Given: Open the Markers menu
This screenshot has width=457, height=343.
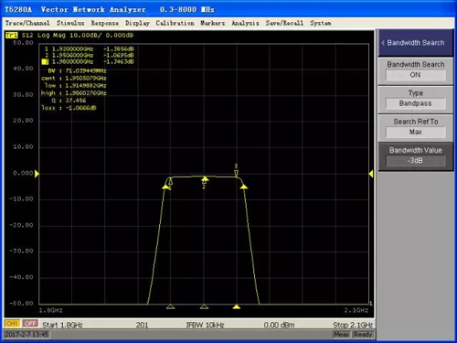Looking at the screenshot, I should coord(212,23).
